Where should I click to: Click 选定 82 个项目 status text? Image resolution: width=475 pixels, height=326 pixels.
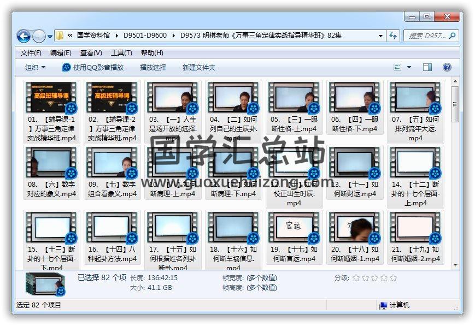[x=38, y=305]
